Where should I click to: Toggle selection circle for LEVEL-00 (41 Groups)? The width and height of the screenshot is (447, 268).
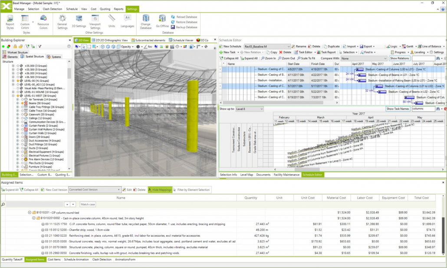coord(18,81)
